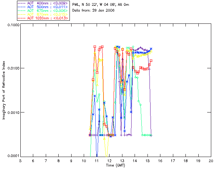Click the 'Time (GMT)' x-axis title
This screenshot has height=174, width=217.
pyautogui.click(x=116, y=165)
